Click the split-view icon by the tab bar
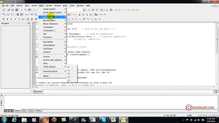The image size is (219, 123). (216, 92)
